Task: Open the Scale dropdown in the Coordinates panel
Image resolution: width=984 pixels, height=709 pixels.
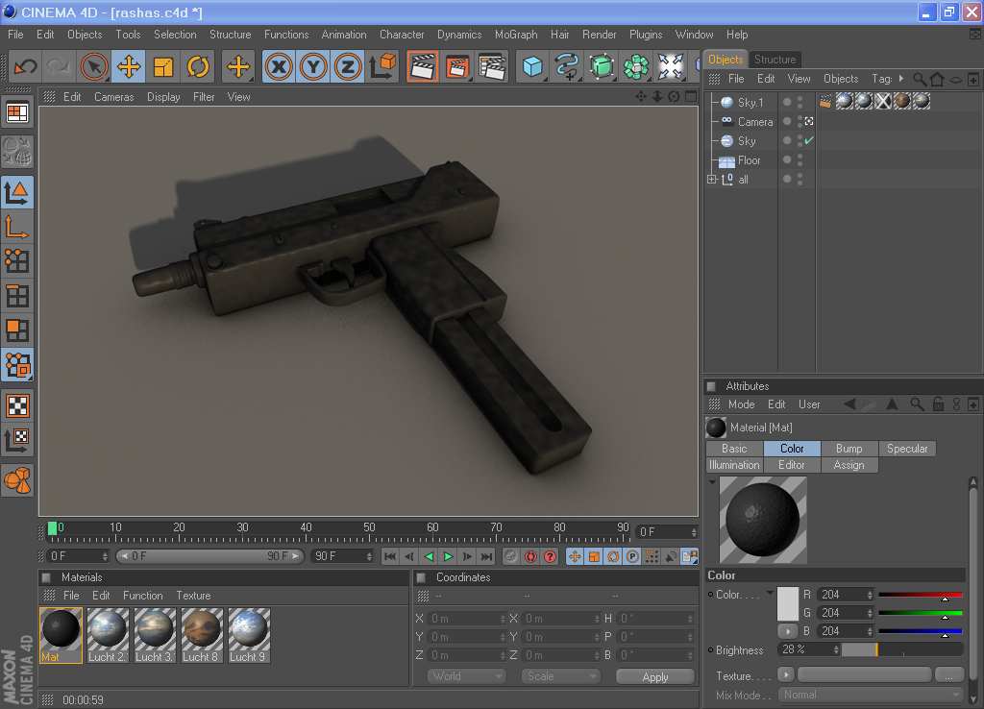Action: pos(561,676)
